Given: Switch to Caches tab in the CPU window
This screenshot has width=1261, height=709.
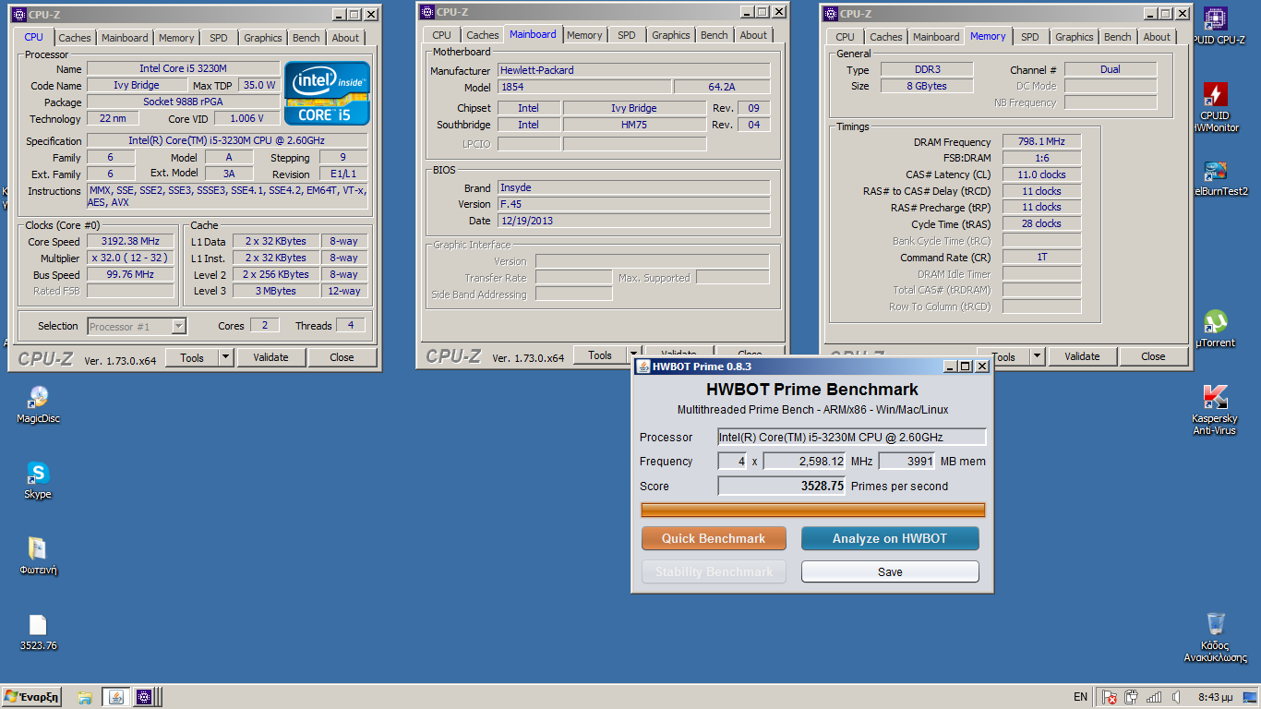Looking at the screenshot, I should tap(75, 38).
